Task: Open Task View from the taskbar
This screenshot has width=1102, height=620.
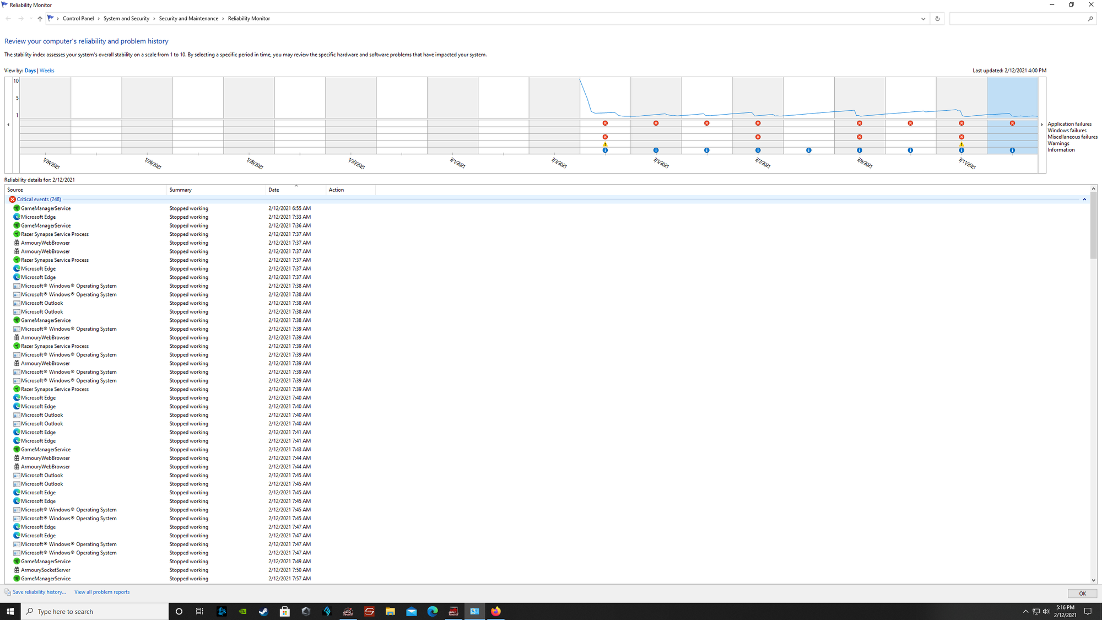Action: (x=199, y=611)
